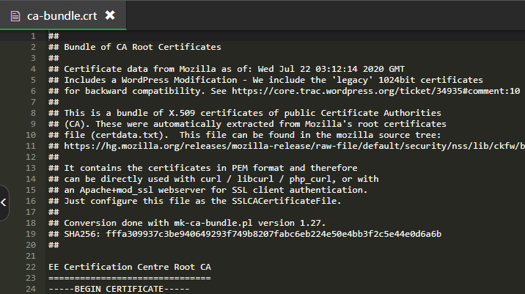Click the BEGIN CERTIFICATE line

tap(119, 289)
